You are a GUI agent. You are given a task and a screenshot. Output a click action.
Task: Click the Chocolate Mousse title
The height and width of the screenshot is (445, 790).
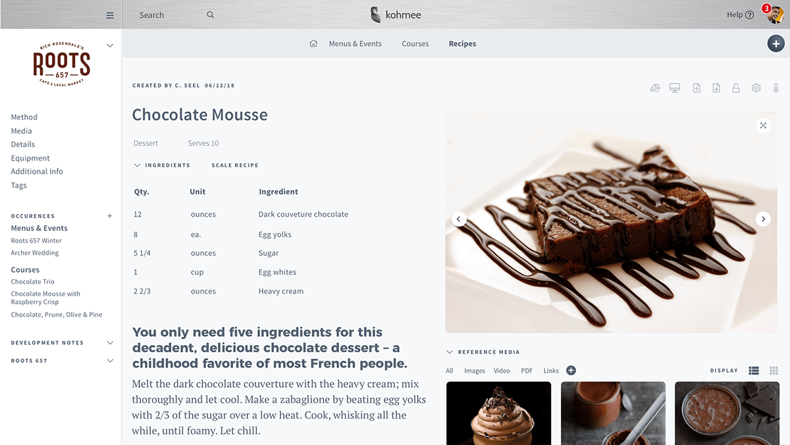pyautogui.click(x=199, y=115)
